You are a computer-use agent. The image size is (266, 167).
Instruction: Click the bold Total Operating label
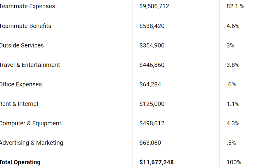[x=20, y=162]
